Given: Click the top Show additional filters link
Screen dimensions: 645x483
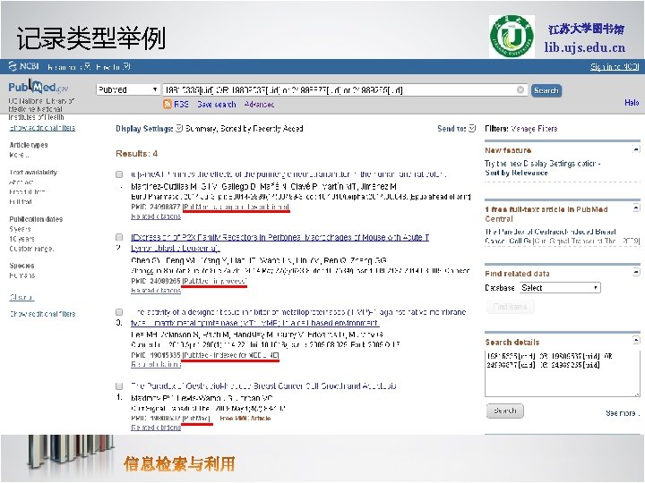Looking at the screenshot, I should 42,128.
